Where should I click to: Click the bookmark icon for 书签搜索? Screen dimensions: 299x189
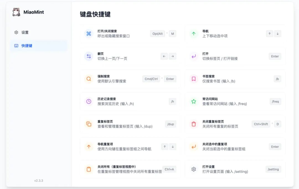tap(194, 79)
